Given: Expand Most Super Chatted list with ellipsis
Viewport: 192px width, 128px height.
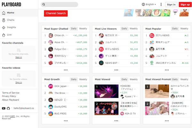Looking at the screenshot, I should [66, 70].
